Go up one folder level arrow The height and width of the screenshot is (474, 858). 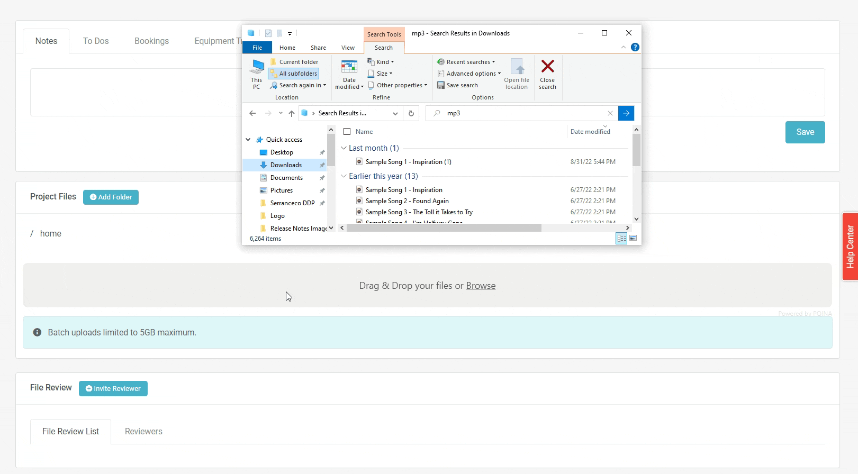click(x=292, y=113)
